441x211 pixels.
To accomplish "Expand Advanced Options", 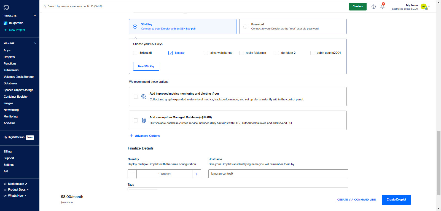I will coord(147,136).
